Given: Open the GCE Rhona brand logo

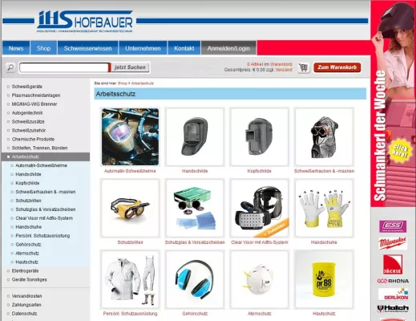Looking at the screenshot, I should pos(393,281).
